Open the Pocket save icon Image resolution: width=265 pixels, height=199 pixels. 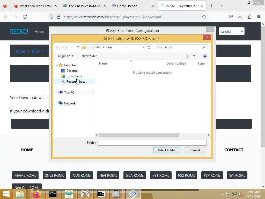(x=231, y=17)
